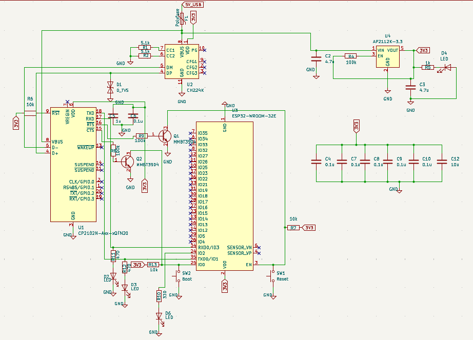473x340 pixels.
Task: Select resistor R13 symbol
Action: pyautogui.click(x=153, y=265)
